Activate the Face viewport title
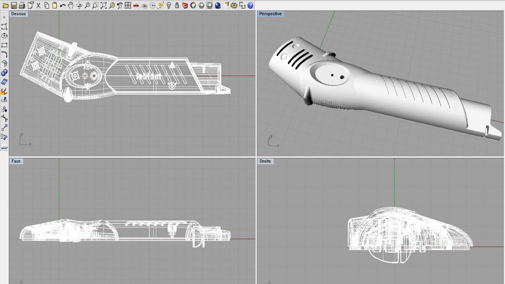The image size is (505, 284). click(16, 161)
